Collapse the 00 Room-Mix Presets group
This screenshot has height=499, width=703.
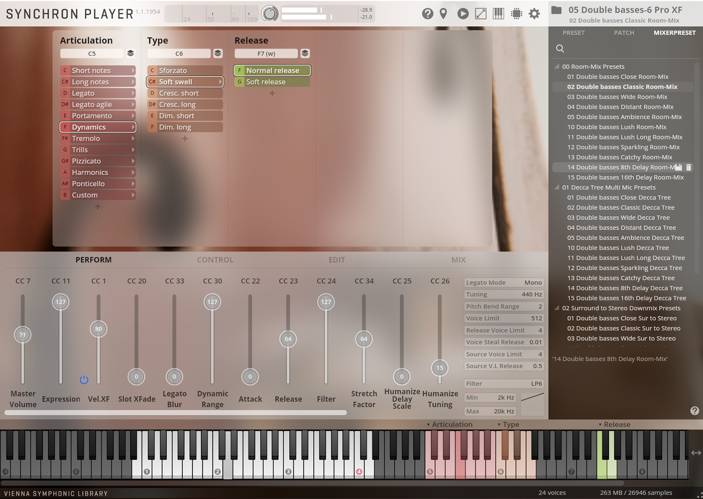557,66
